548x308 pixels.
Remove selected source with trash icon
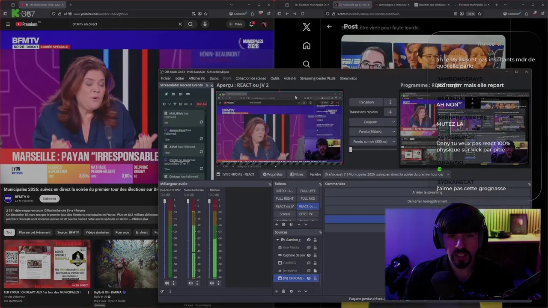pyautogui.click(x=283, y=291)
